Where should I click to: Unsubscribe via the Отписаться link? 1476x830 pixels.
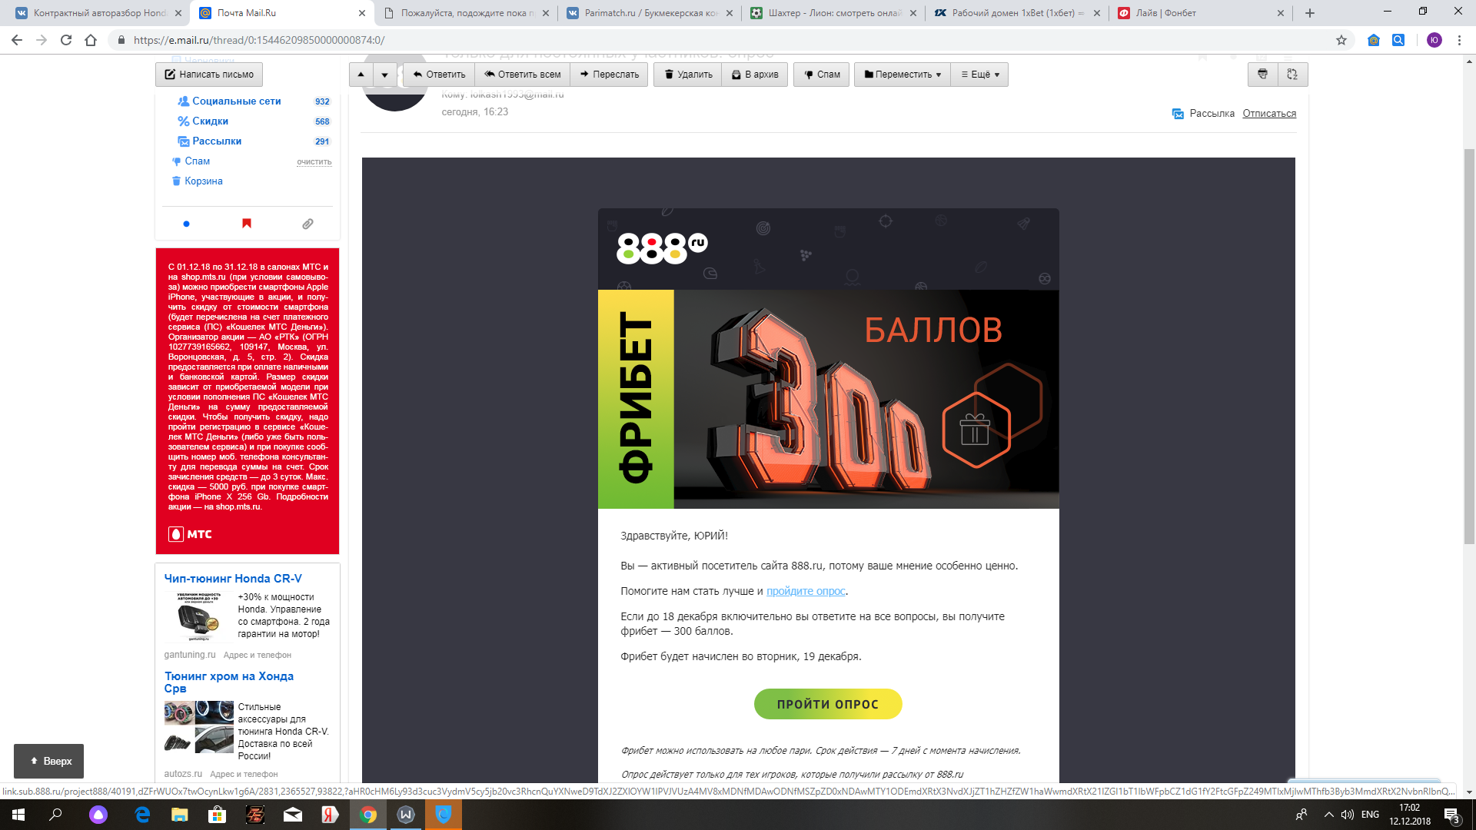click(x=1268, y=113)
